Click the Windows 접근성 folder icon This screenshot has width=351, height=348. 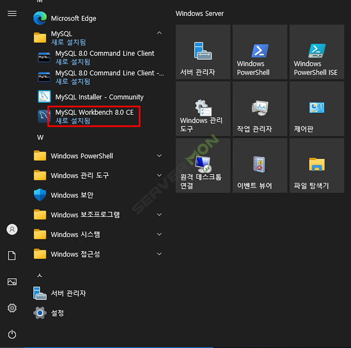pos(40,254)
